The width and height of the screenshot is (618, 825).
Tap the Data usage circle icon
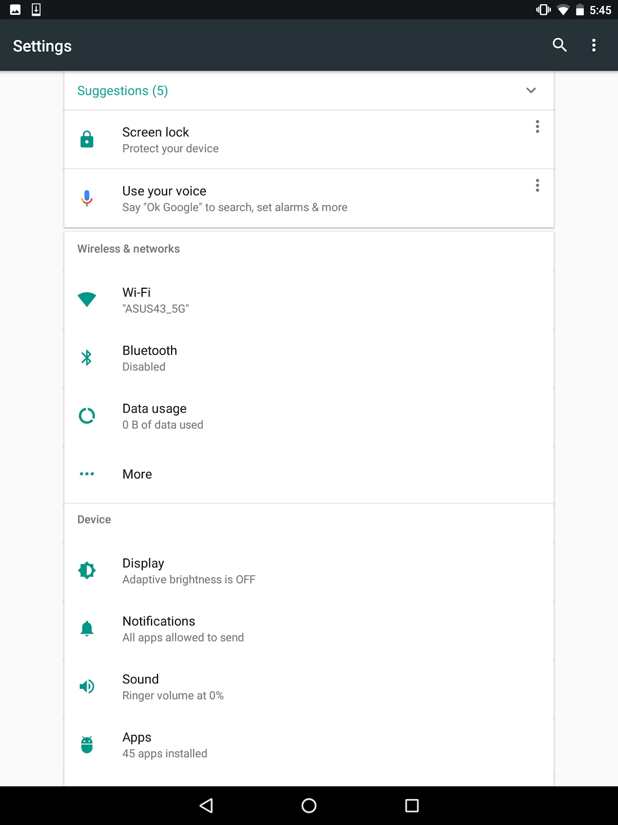pyautogui.click(x=87, y=416)
